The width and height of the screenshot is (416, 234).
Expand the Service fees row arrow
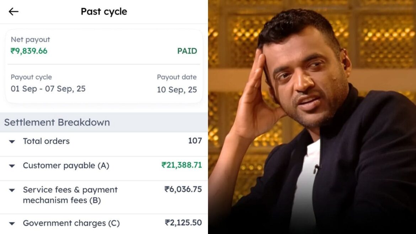[12, 191]
